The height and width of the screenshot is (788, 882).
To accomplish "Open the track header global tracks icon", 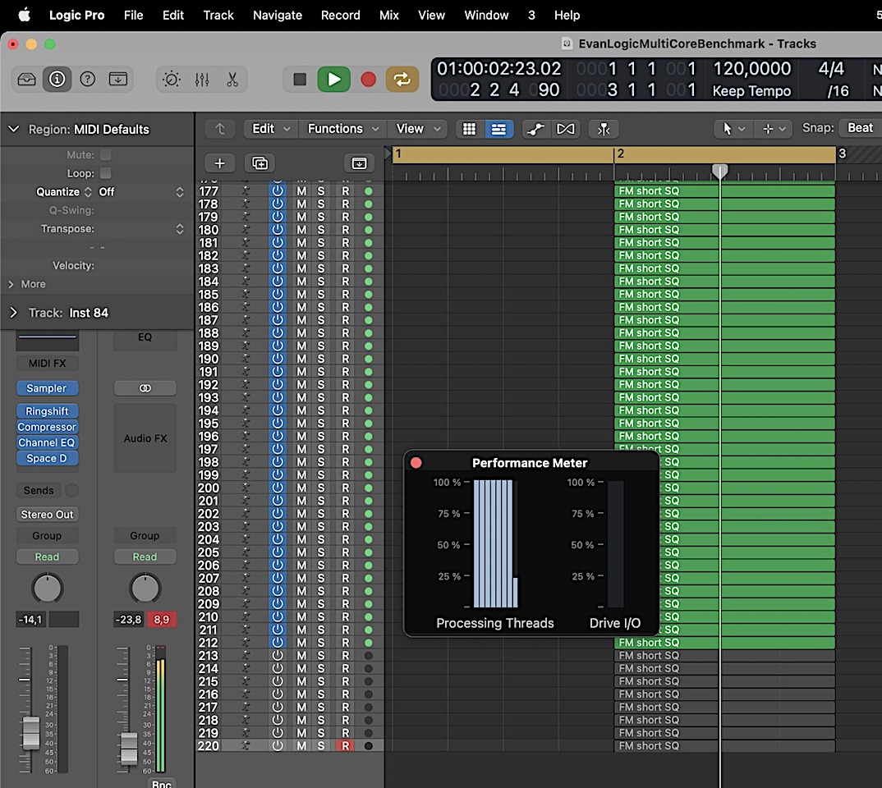I will (x=359, y=163).
